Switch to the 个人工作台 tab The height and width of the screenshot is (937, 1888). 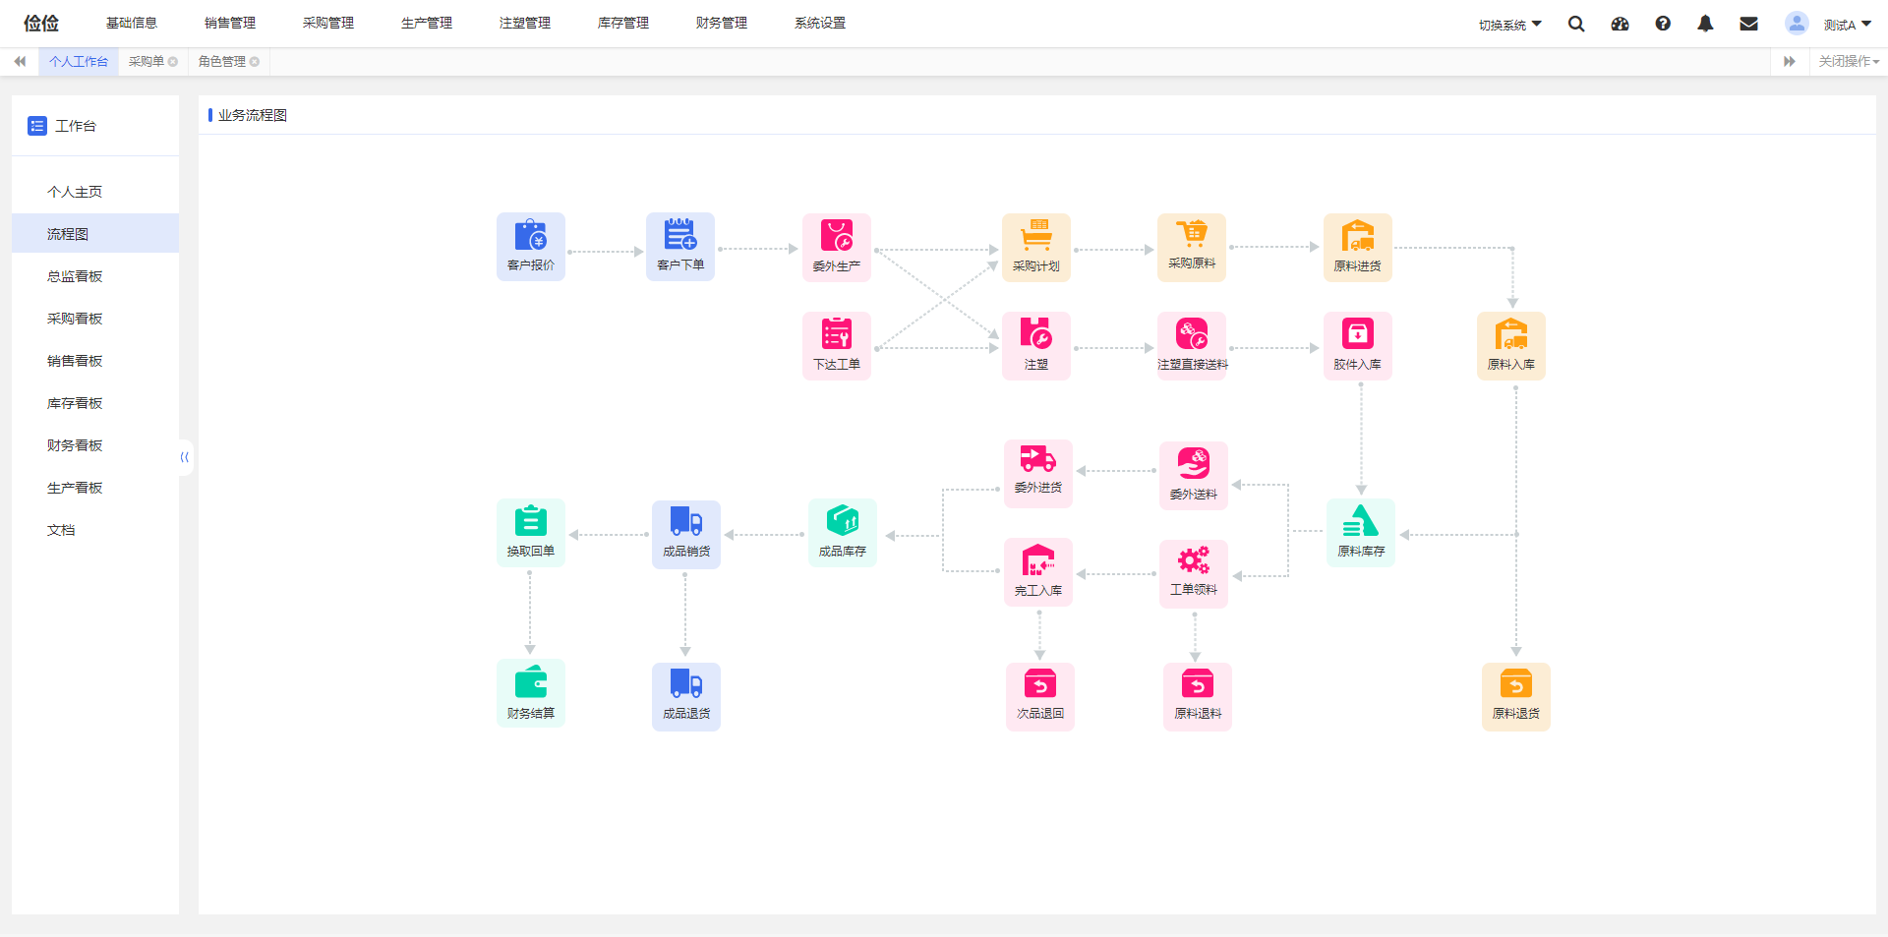pos(79,62)
